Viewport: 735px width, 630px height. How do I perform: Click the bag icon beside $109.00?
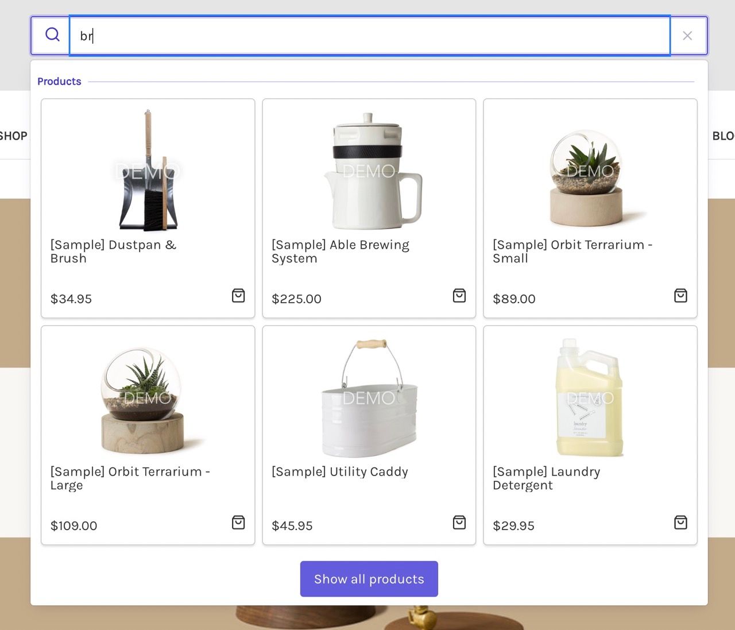[237, 523]
